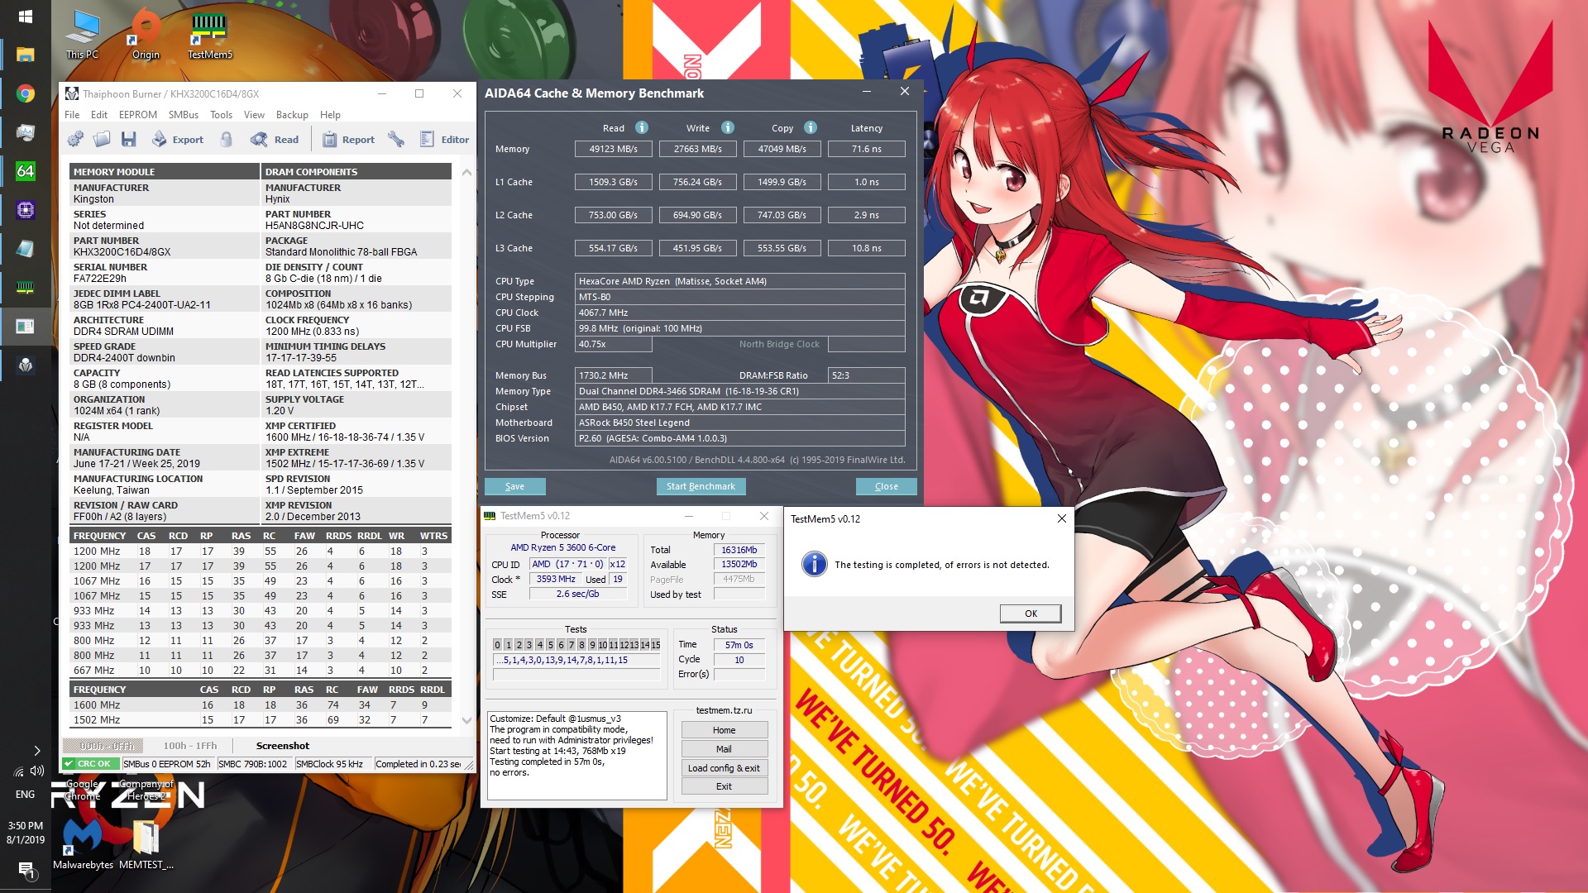Image resolution: width=1588 pixels, height=893 pixels.
Task: Click the DRAM part number H5AN8G8NCJR-UHC
Action: pos(314,226)
